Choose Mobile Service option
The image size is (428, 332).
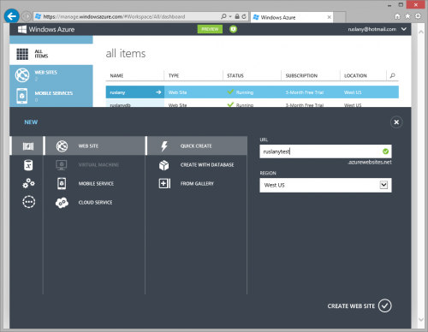(95, 184)
